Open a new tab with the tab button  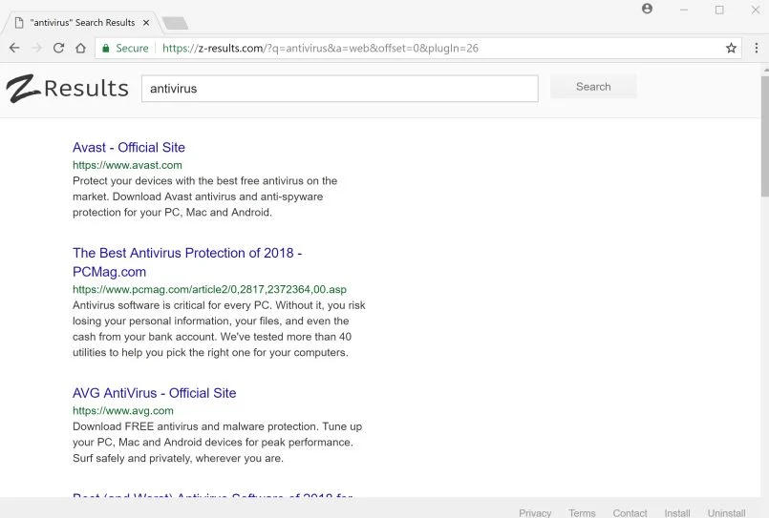[x=175, y=23]
